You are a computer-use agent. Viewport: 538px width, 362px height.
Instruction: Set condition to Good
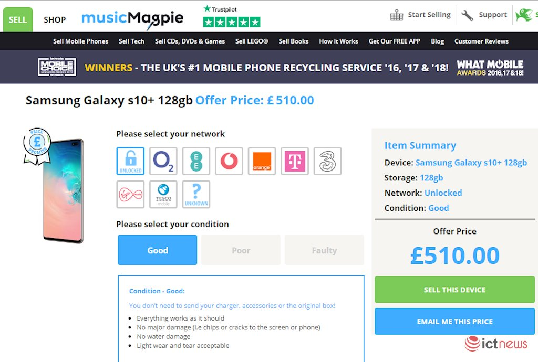[158, 250]
